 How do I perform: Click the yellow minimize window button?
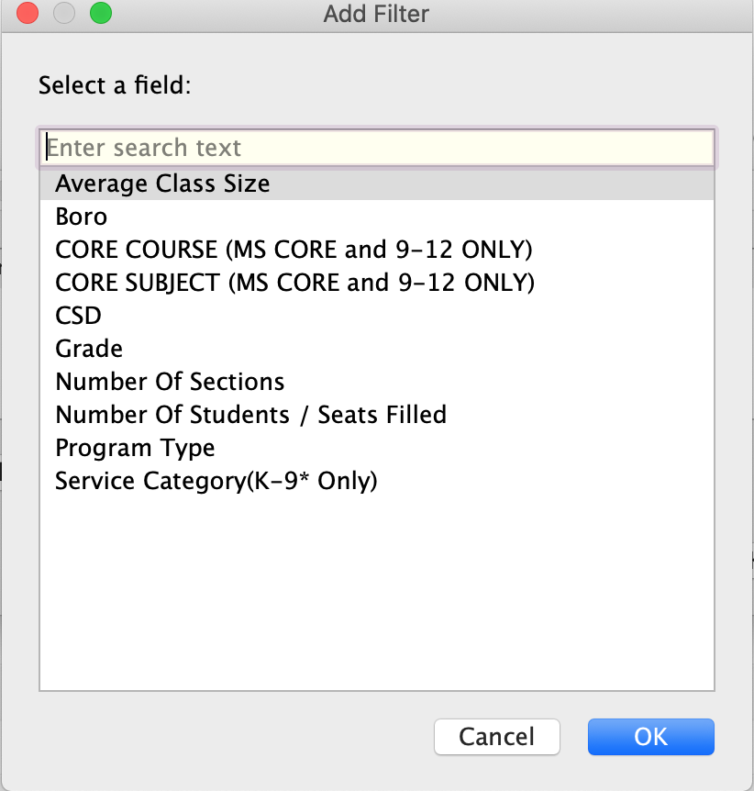[64, 14]
